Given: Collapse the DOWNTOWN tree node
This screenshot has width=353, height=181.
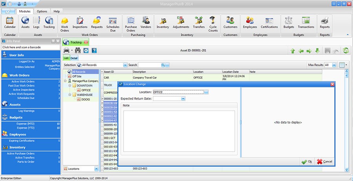Looking at the screenshot, I should 69,85.
